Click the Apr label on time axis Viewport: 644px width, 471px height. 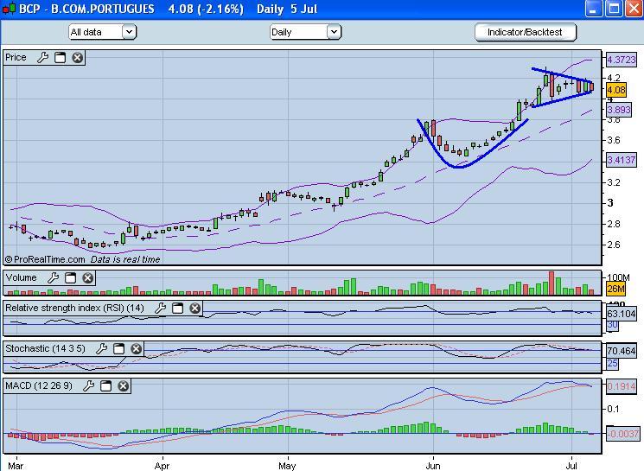tap(162, 466)
